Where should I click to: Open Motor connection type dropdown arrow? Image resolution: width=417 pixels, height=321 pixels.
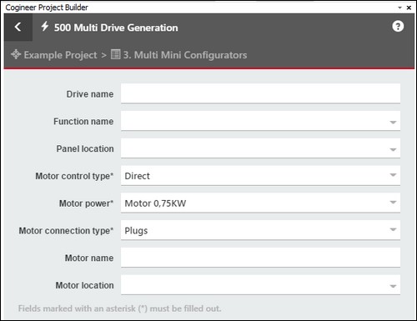tap(393, 229)
